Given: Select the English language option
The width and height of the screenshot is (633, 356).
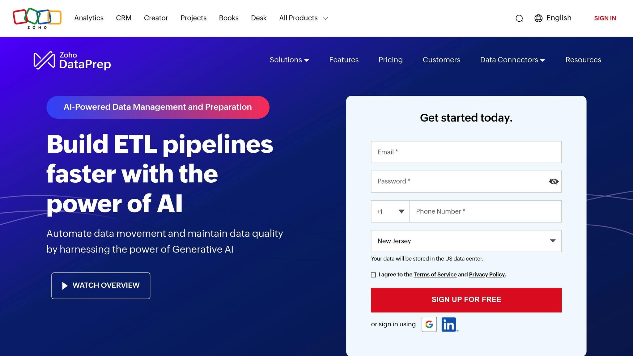Looking at the screenshot, I should coord(559,18).
